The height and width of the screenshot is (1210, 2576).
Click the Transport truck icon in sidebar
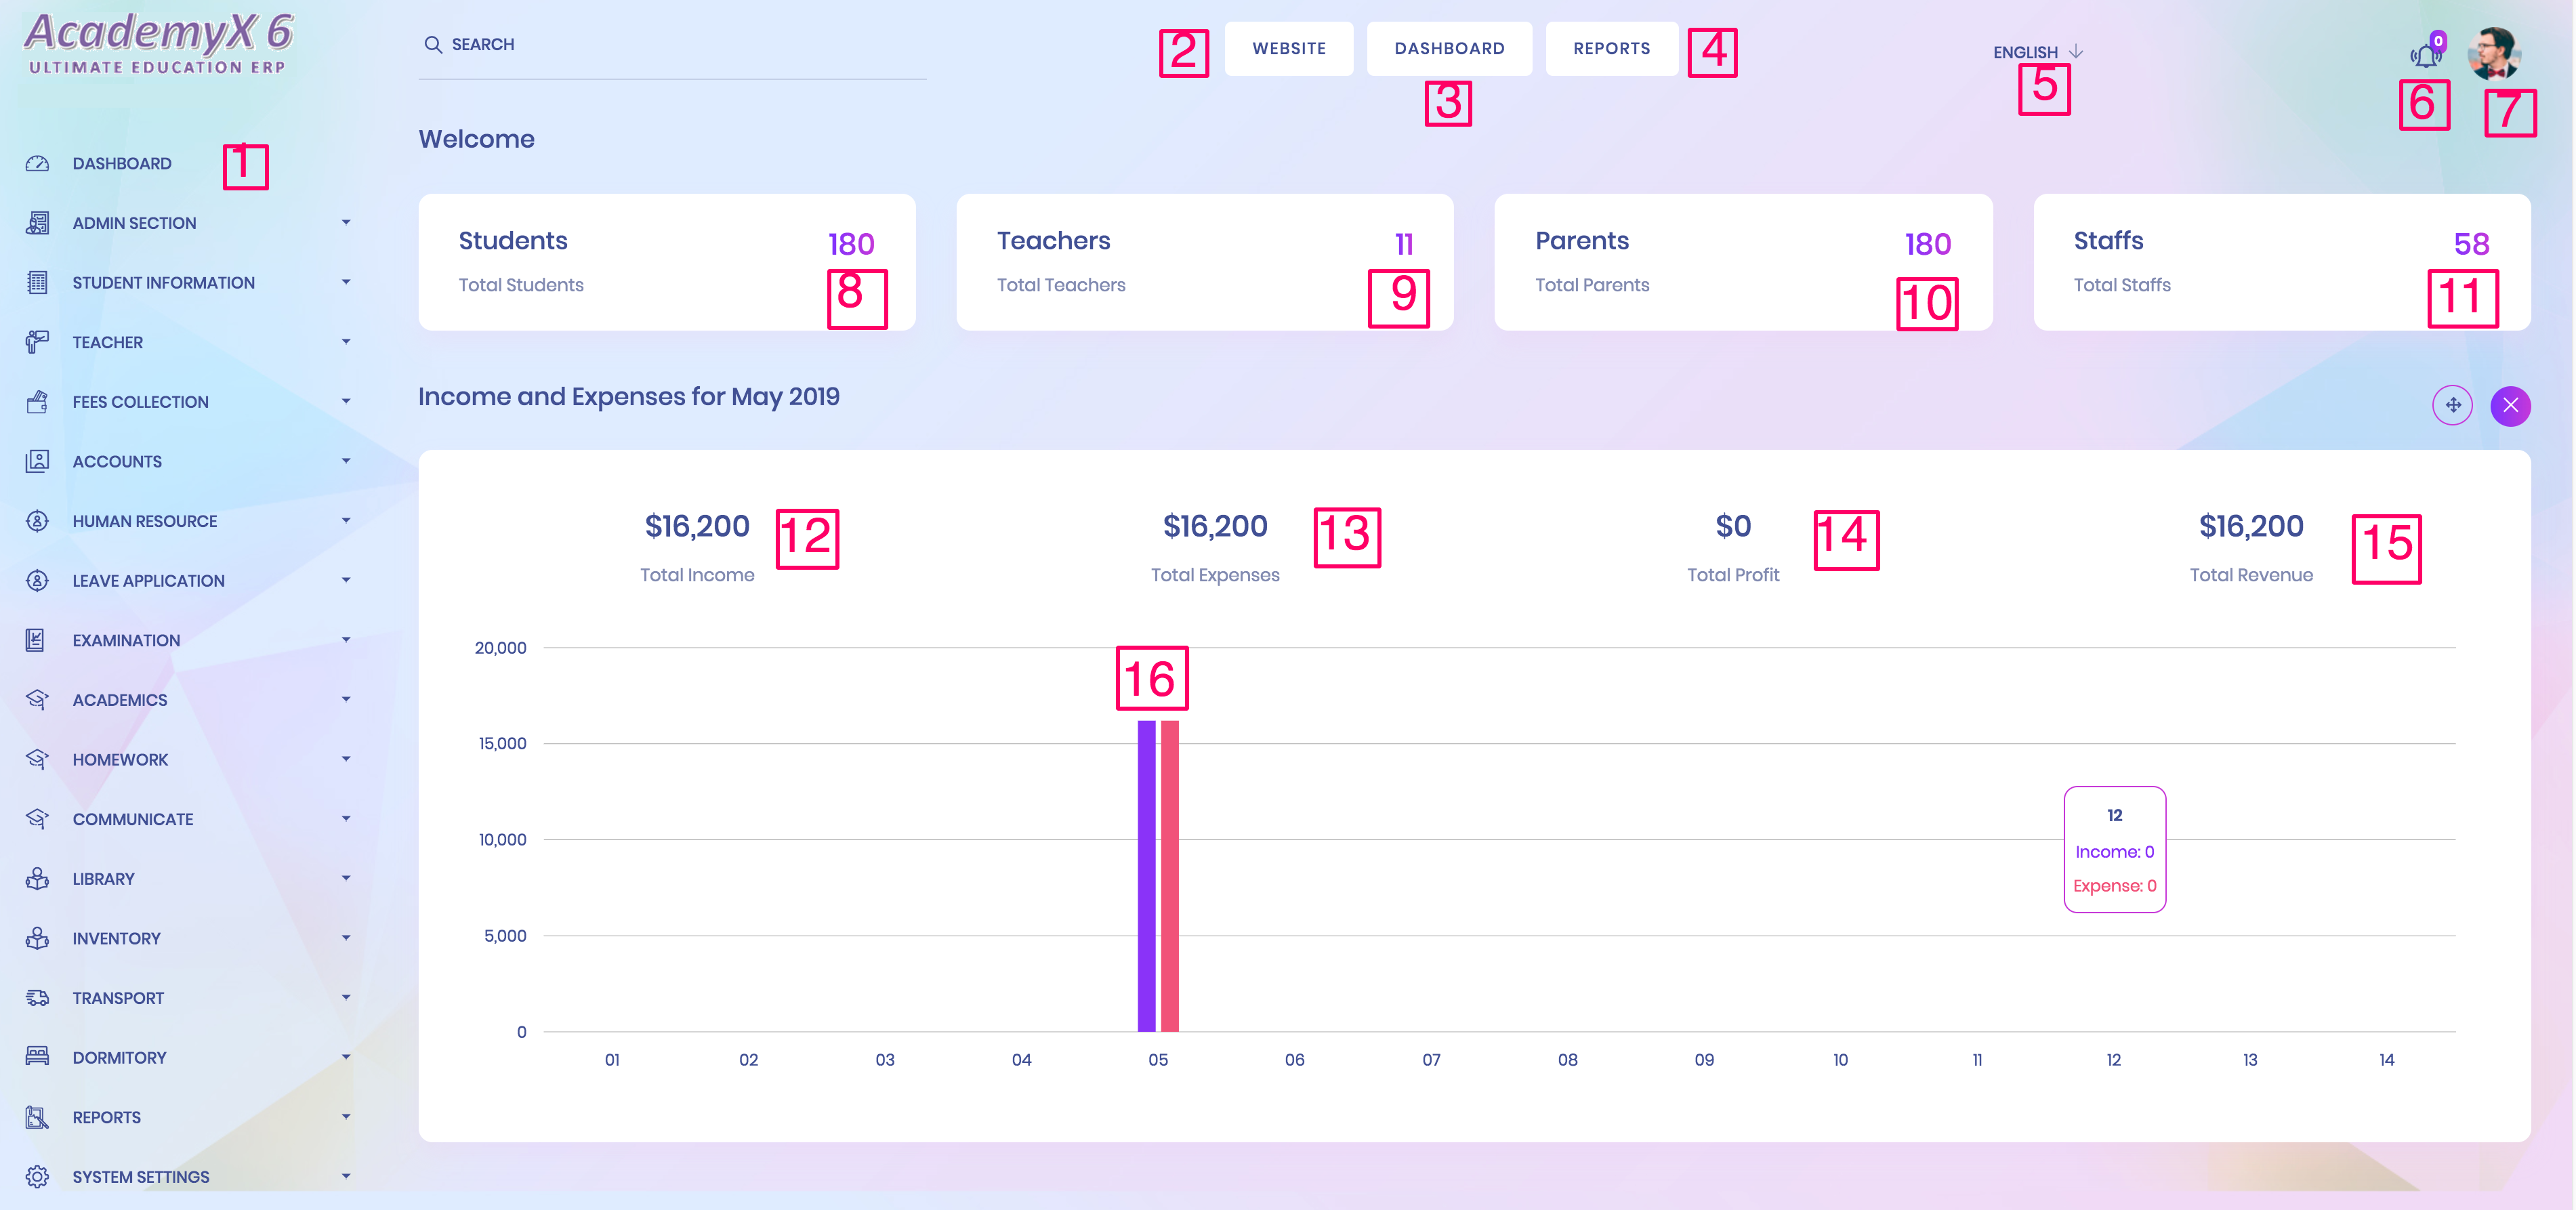click(x=37, y=998)
